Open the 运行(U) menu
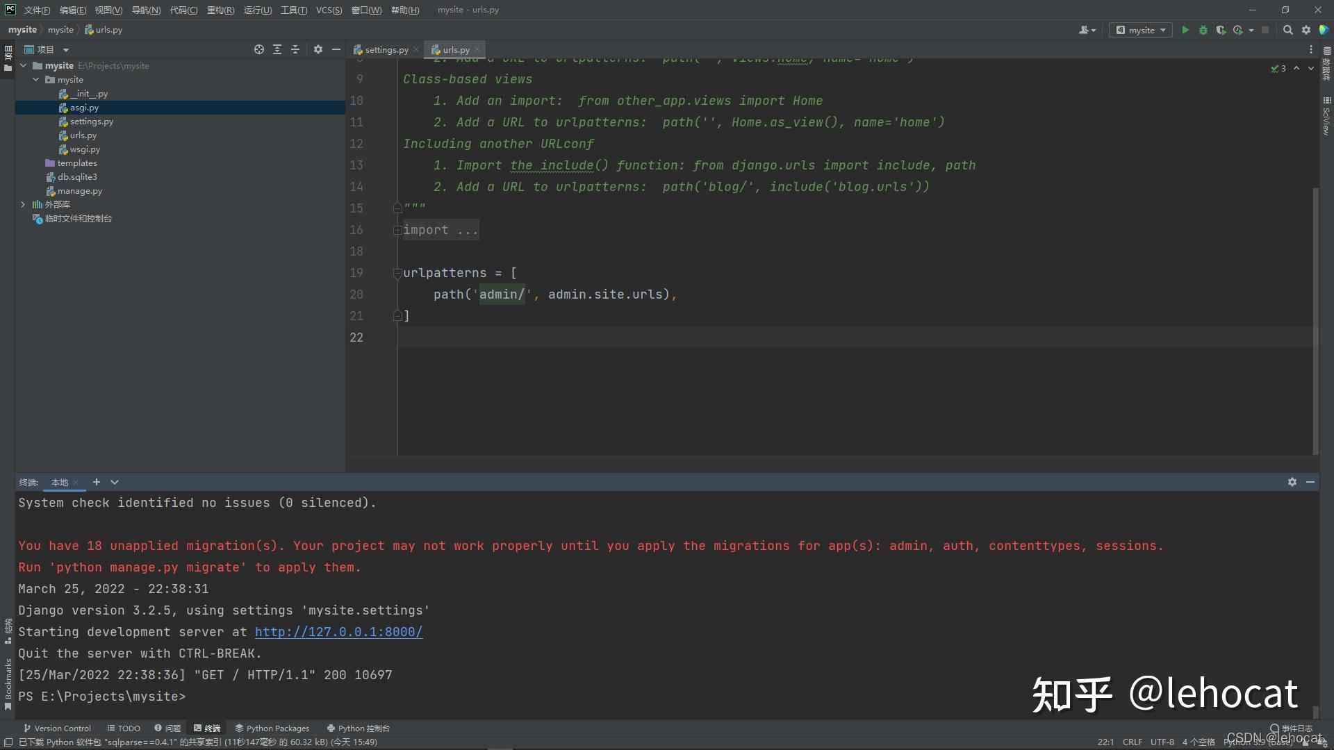Image resolution: width=1334 pixels, height=750 pixels. (256, 10)
